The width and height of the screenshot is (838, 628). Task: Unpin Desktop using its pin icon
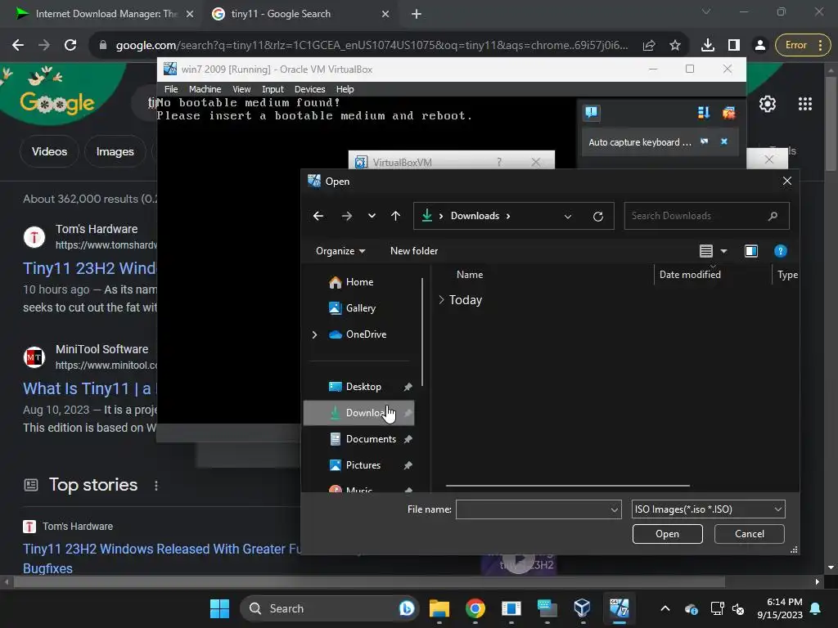[408, 387]
